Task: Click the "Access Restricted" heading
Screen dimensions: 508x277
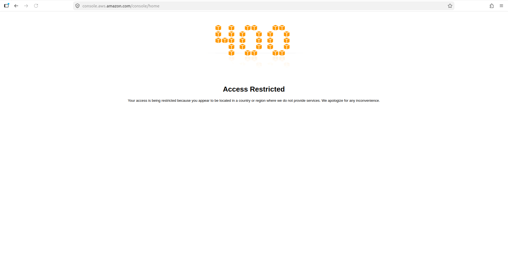Action: [254, 89]
